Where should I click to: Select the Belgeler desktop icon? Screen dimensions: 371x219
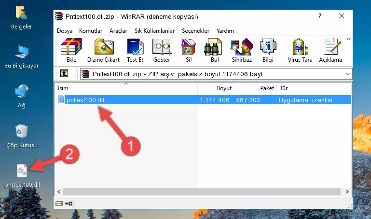(21, 17)
